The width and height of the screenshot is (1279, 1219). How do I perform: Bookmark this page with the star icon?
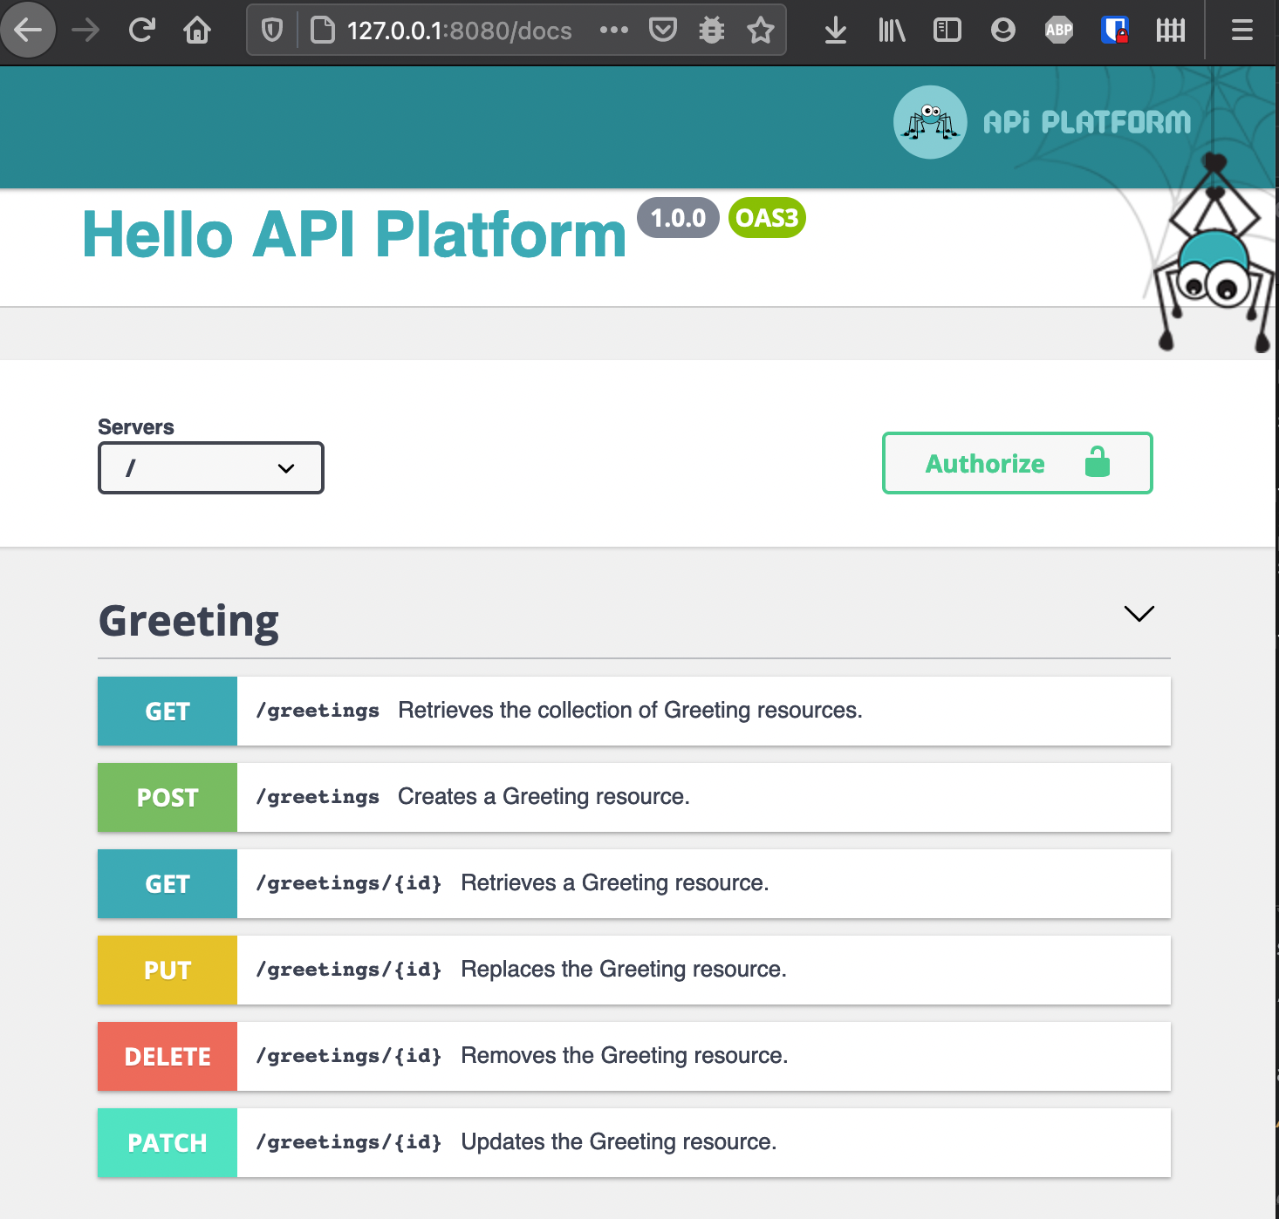point(761,31)
